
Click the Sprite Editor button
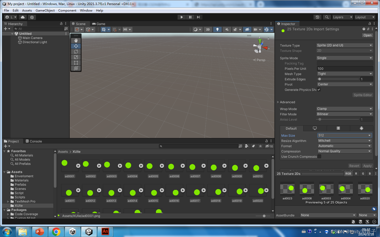[x=363, y=95]
